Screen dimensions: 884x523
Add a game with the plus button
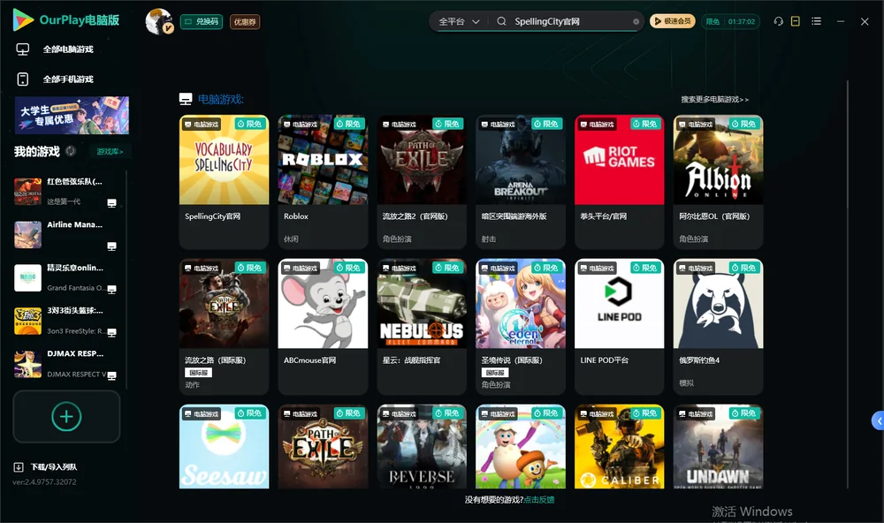click(66, 416)
